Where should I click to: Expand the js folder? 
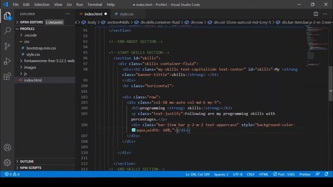25,74
